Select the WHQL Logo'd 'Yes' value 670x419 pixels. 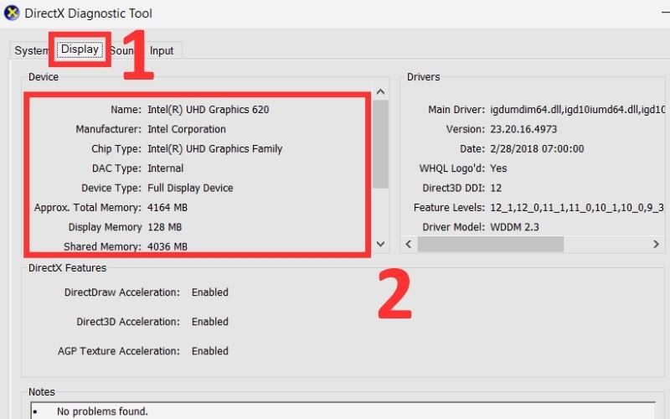coord(498,168)
